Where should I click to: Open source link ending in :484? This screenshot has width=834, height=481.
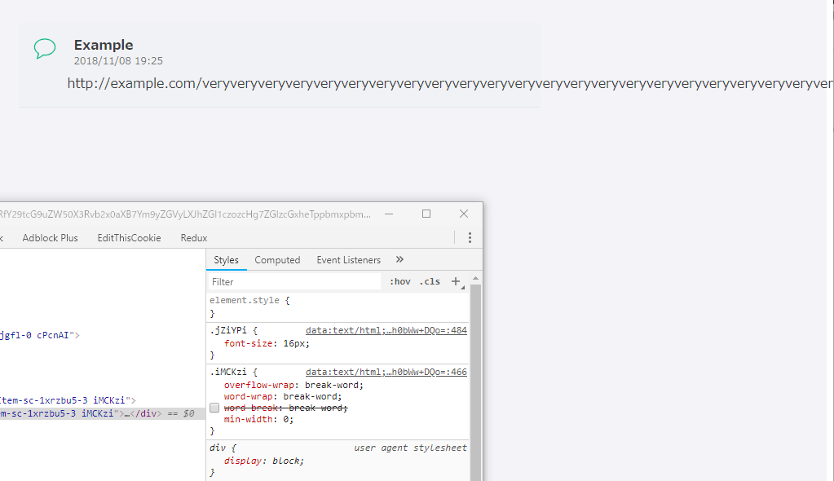[386, 330]
